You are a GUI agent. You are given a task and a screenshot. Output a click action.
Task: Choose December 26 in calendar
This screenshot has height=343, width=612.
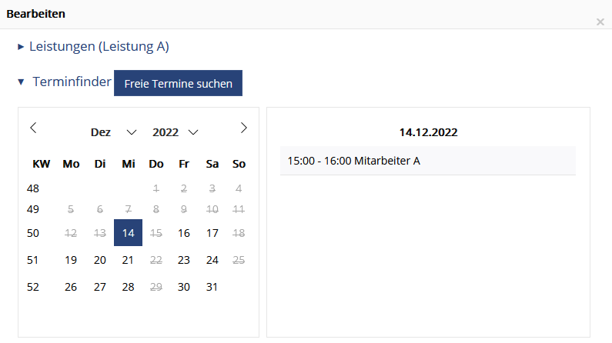point(71,287)
